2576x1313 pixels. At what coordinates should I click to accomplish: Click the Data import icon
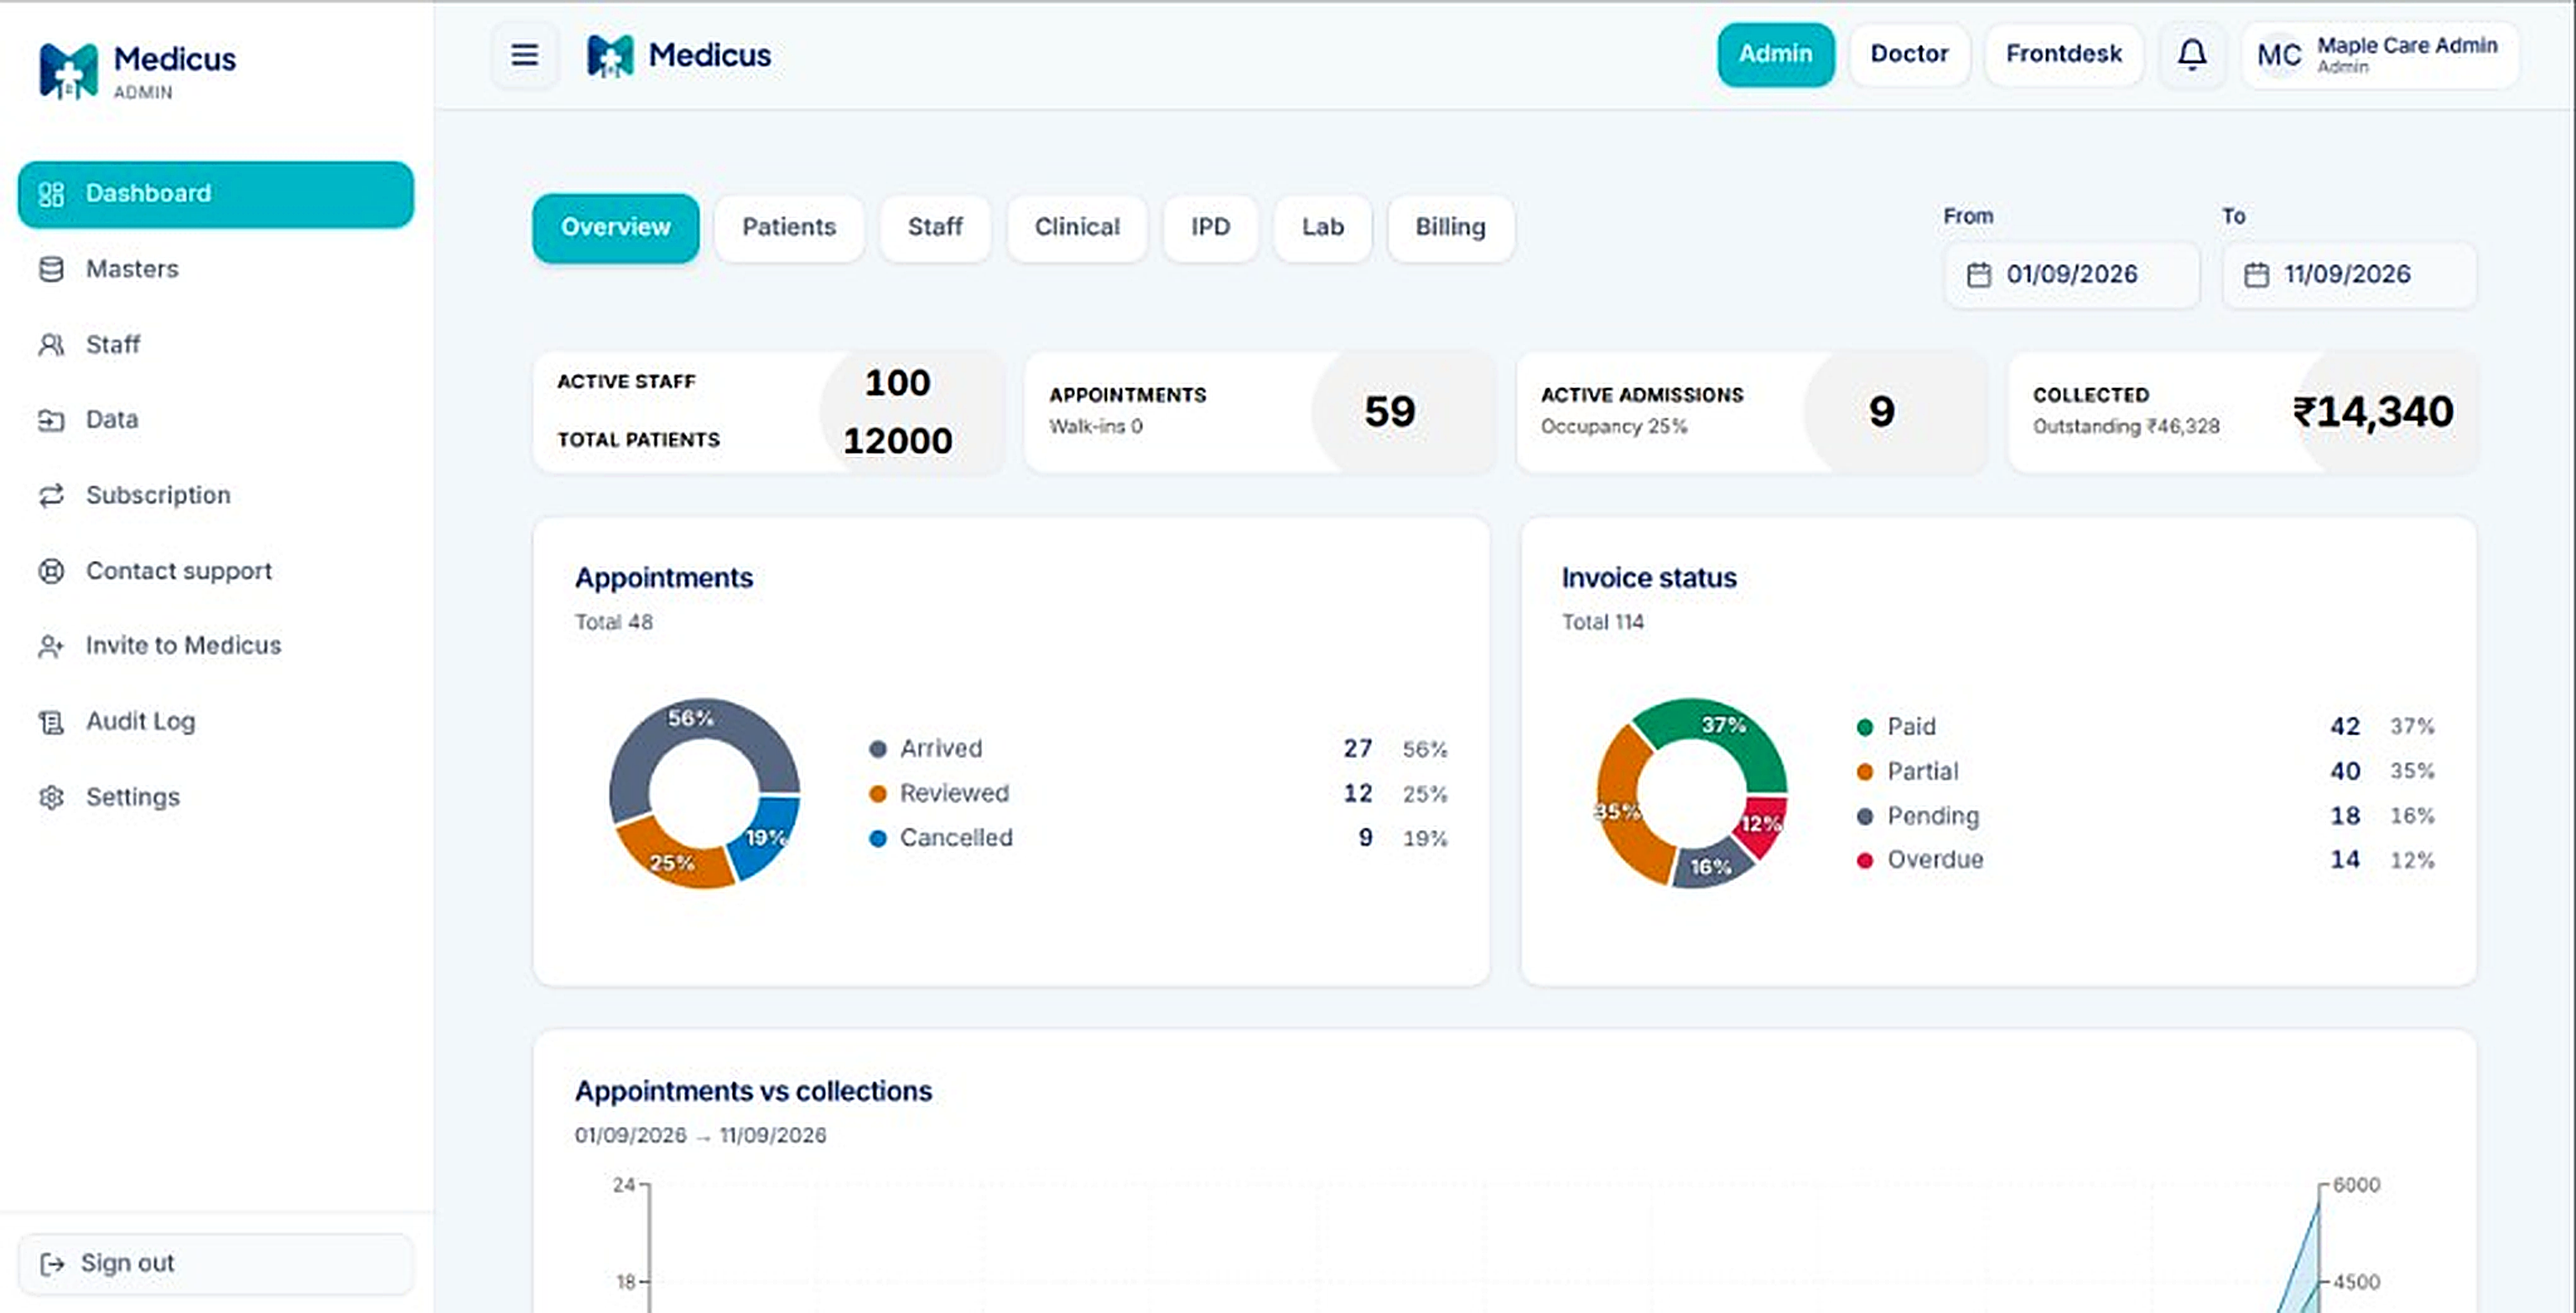click(x=51, y=420)
